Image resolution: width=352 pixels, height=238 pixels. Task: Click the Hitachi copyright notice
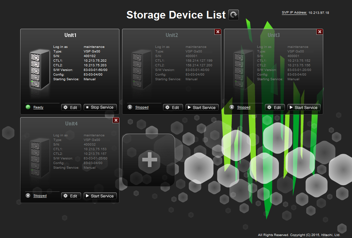(299, 235)
